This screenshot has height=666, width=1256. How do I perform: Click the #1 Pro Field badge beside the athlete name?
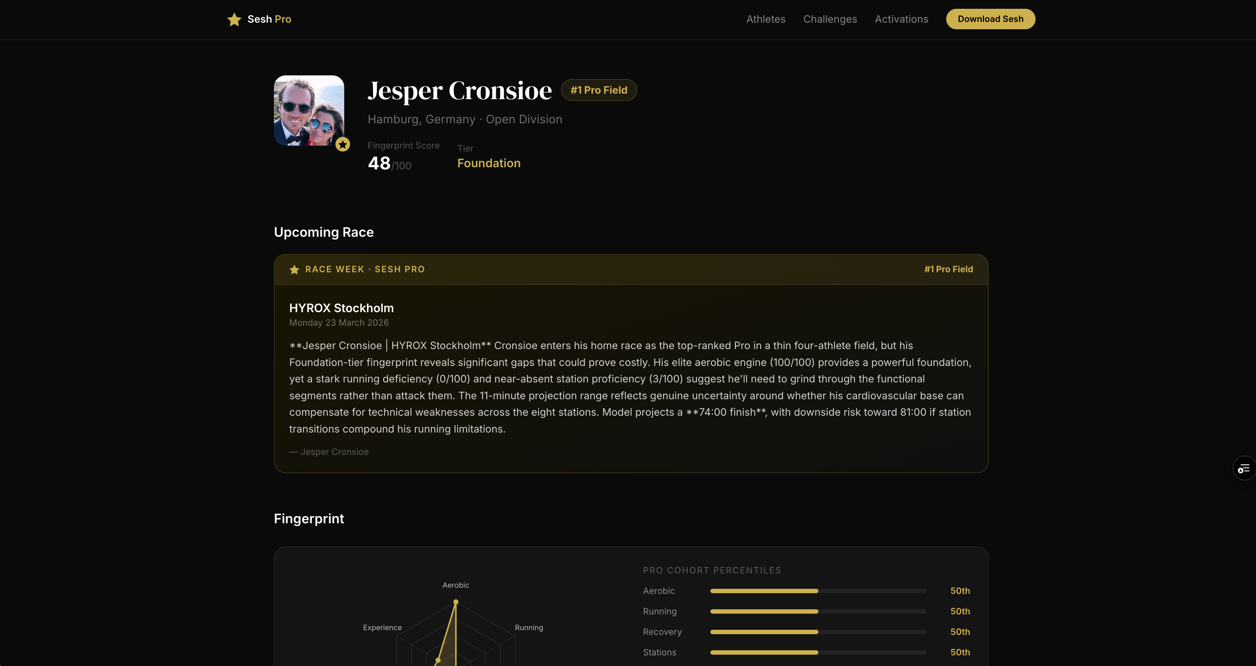click(x=599, y=90)
